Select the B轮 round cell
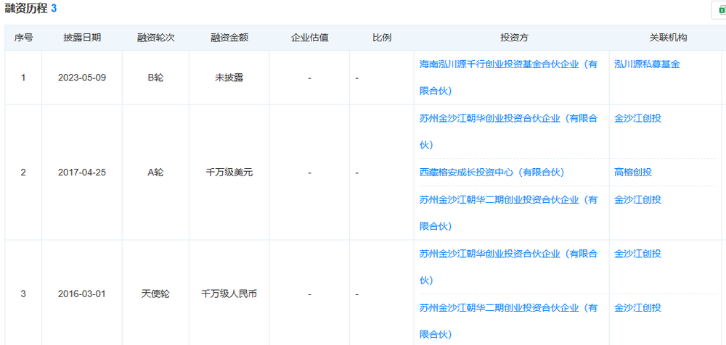This screenshot has height=345, width=726. point(155,78)
